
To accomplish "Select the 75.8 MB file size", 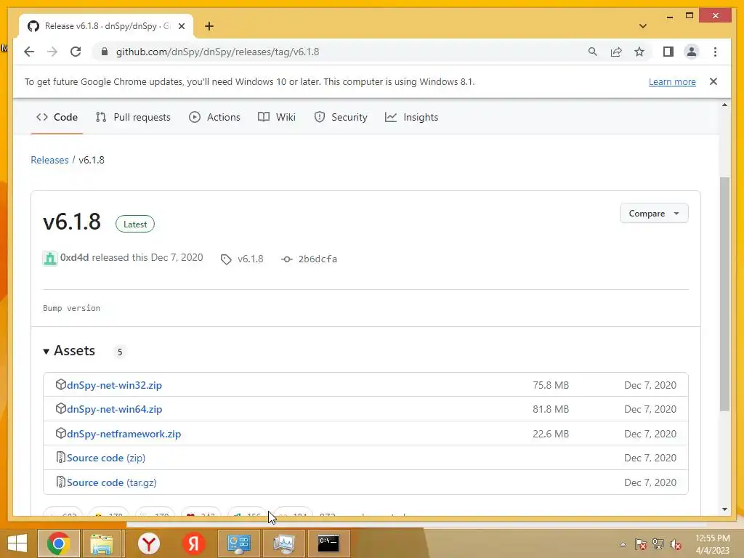I will (x=551, y=385).
